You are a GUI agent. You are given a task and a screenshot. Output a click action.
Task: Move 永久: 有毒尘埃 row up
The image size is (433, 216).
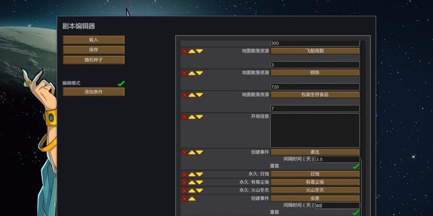tap(192, 182)
